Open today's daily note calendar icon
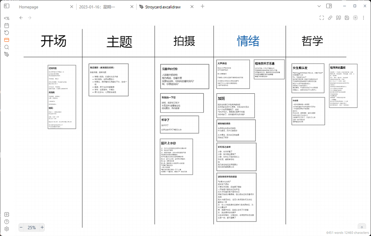 pyautogui.click(x=6, y=25)
